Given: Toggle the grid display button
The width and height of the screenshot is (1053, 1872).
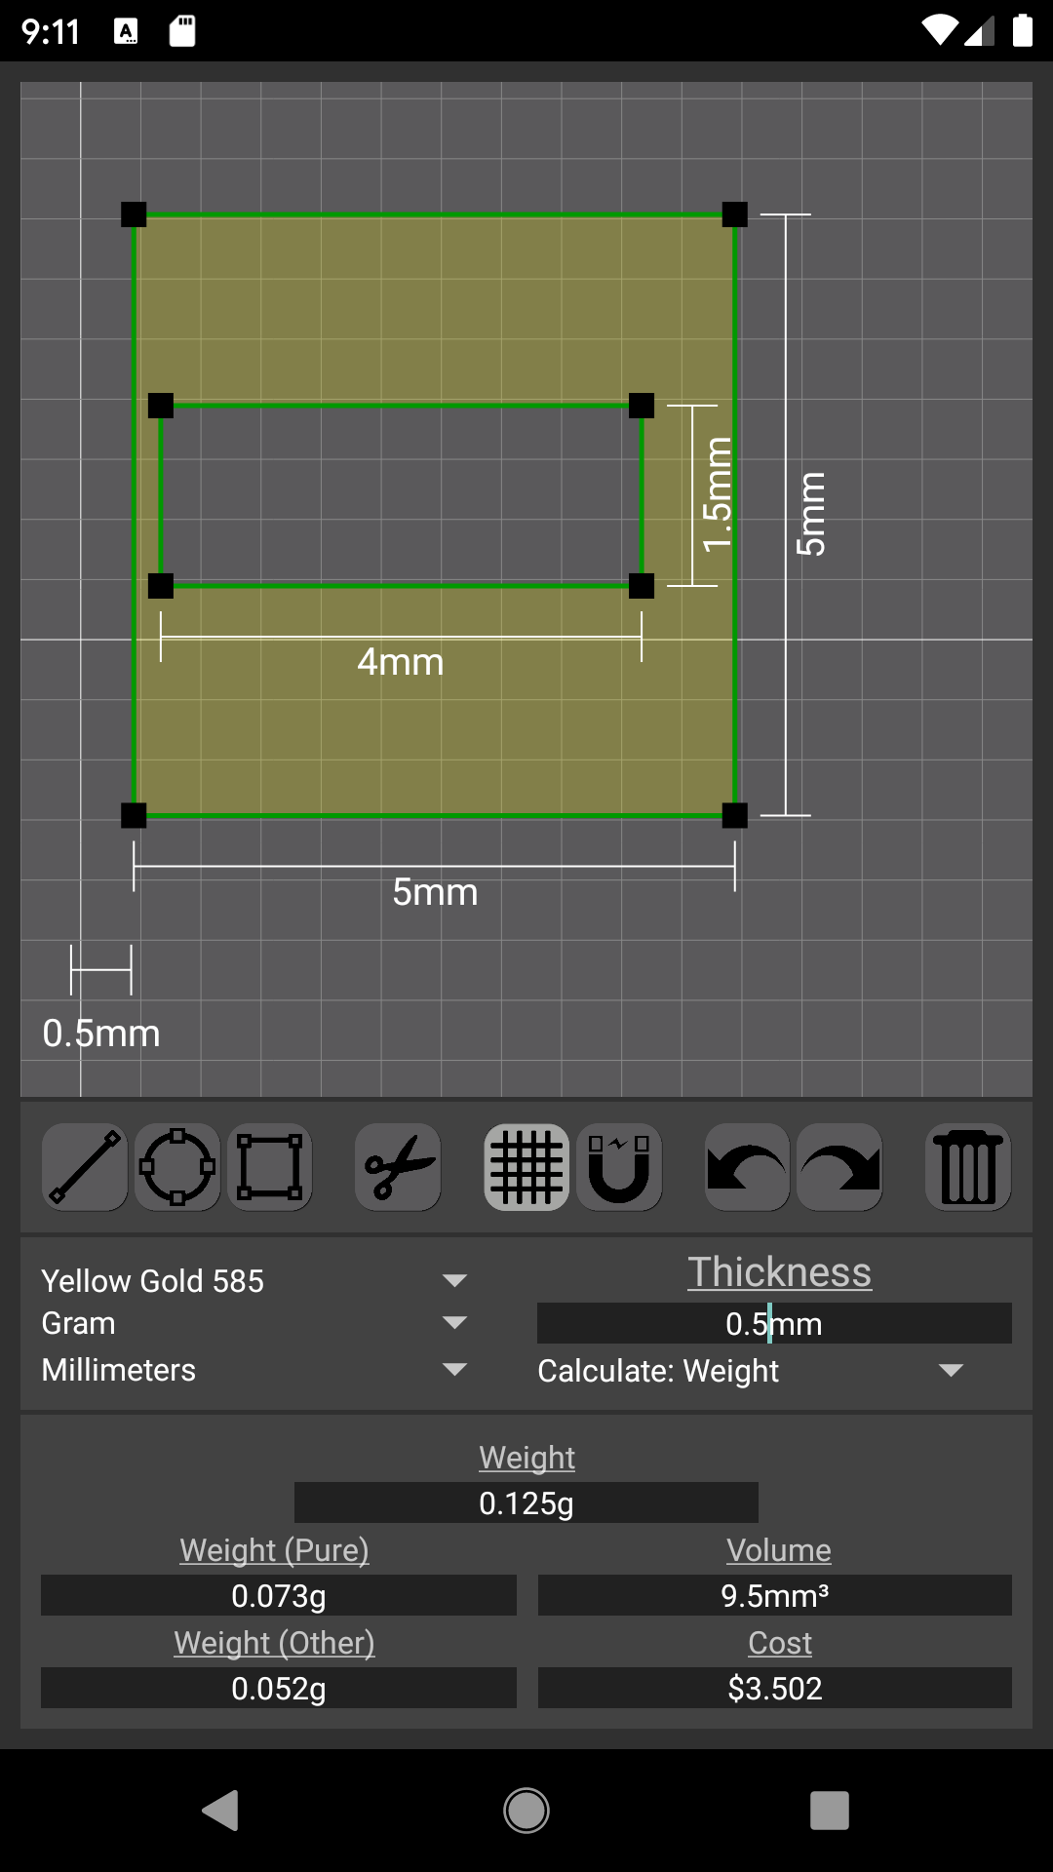Looking at the screenshot, I should click(526, 1167).
